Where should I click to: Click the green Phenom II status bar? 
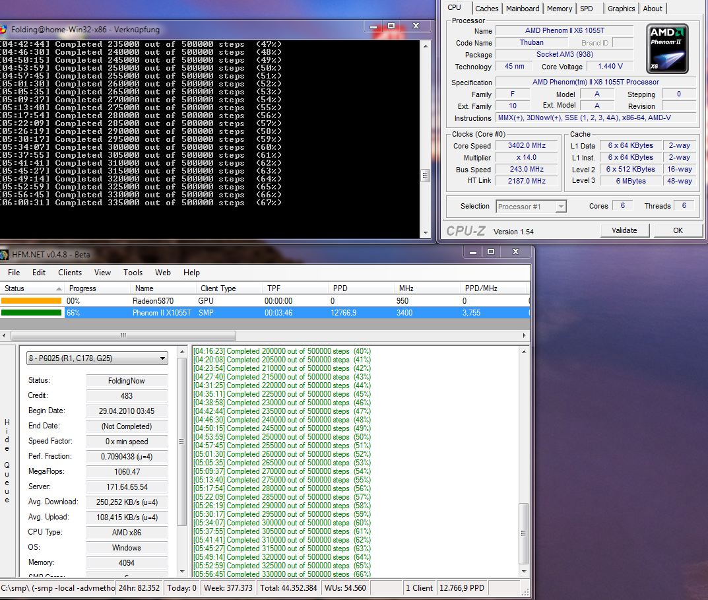[x=31, y=313]
